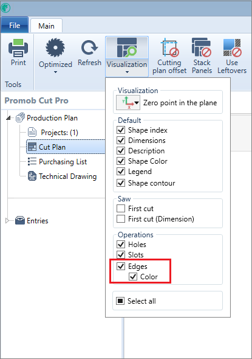Open the Optimized saw blade tool
This screenshot has height=359, width=252.
click(55, 47)
